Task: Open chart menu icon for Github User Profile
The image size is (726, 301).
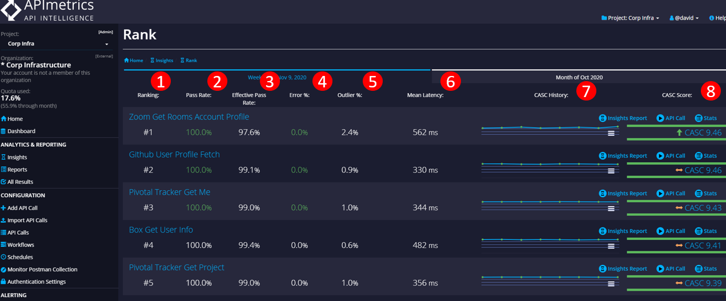Action: [x=611, y=171]
